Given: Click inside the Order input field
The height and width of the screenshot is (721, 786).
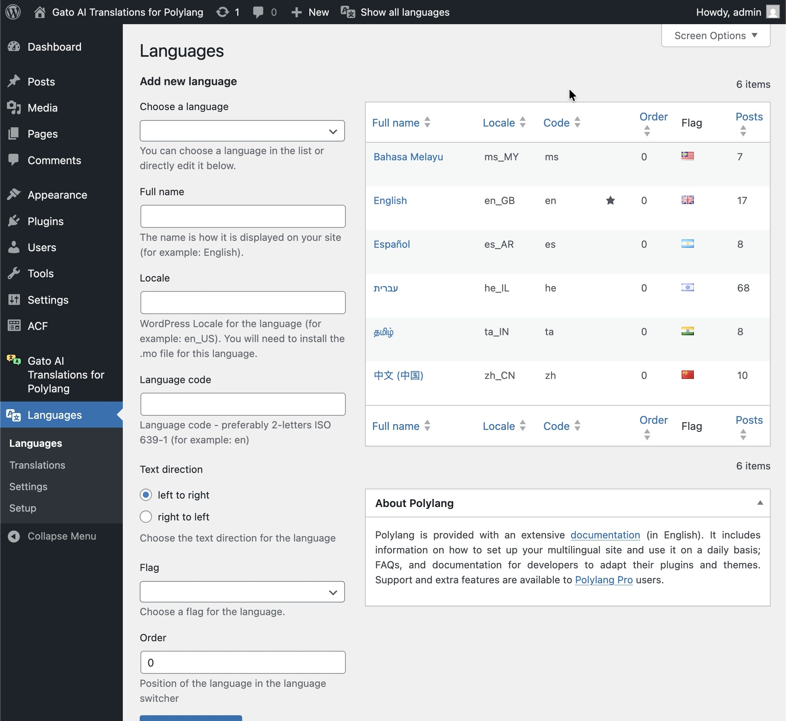Looking at the screenshot, I should point(242,662).
